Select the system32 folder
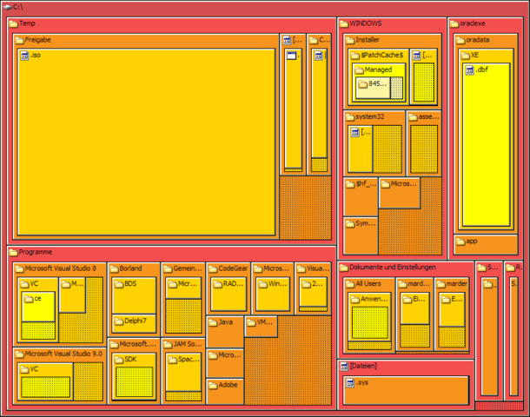The image size is (530, 417). click(x=374, y=143)
